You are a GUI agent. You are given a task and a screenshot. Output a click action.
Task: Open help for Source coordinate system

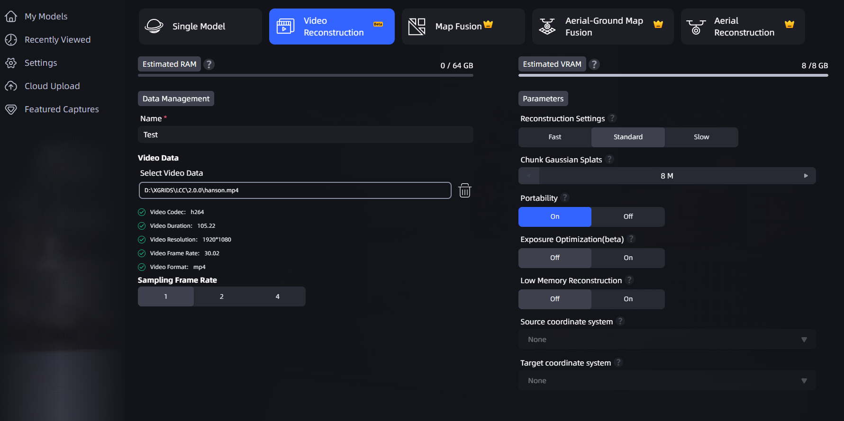620,321
